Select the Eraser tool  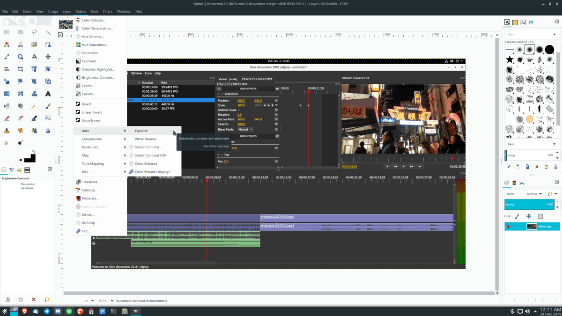(7, 118)
